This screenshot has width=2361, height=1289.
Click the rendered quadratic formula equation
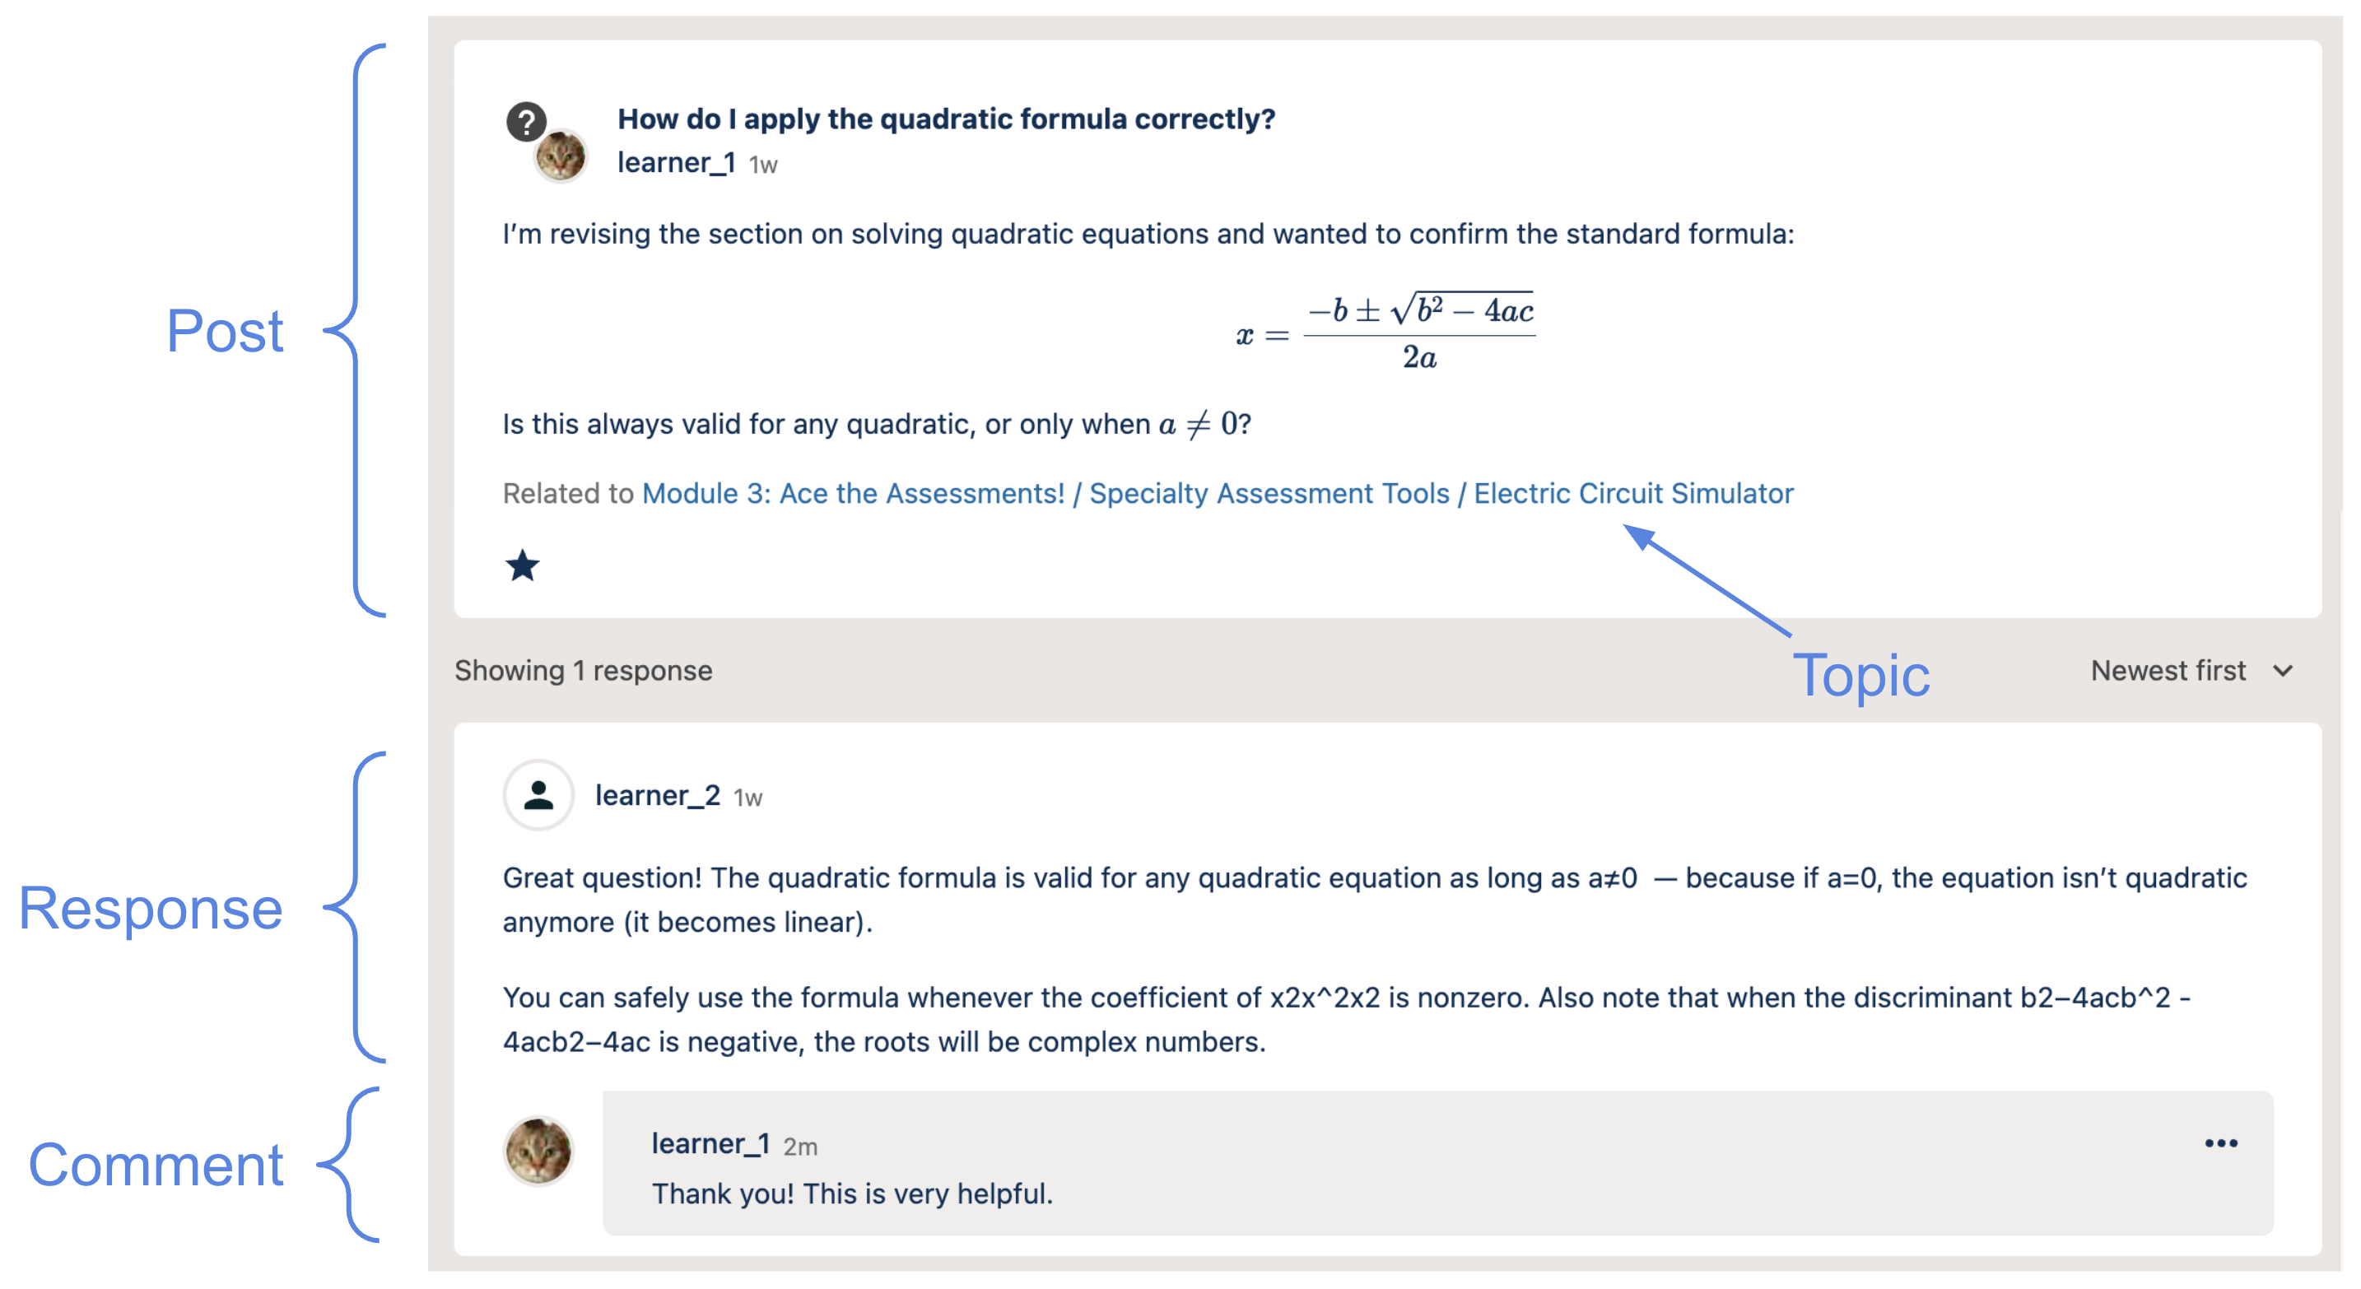[1385, 332]
